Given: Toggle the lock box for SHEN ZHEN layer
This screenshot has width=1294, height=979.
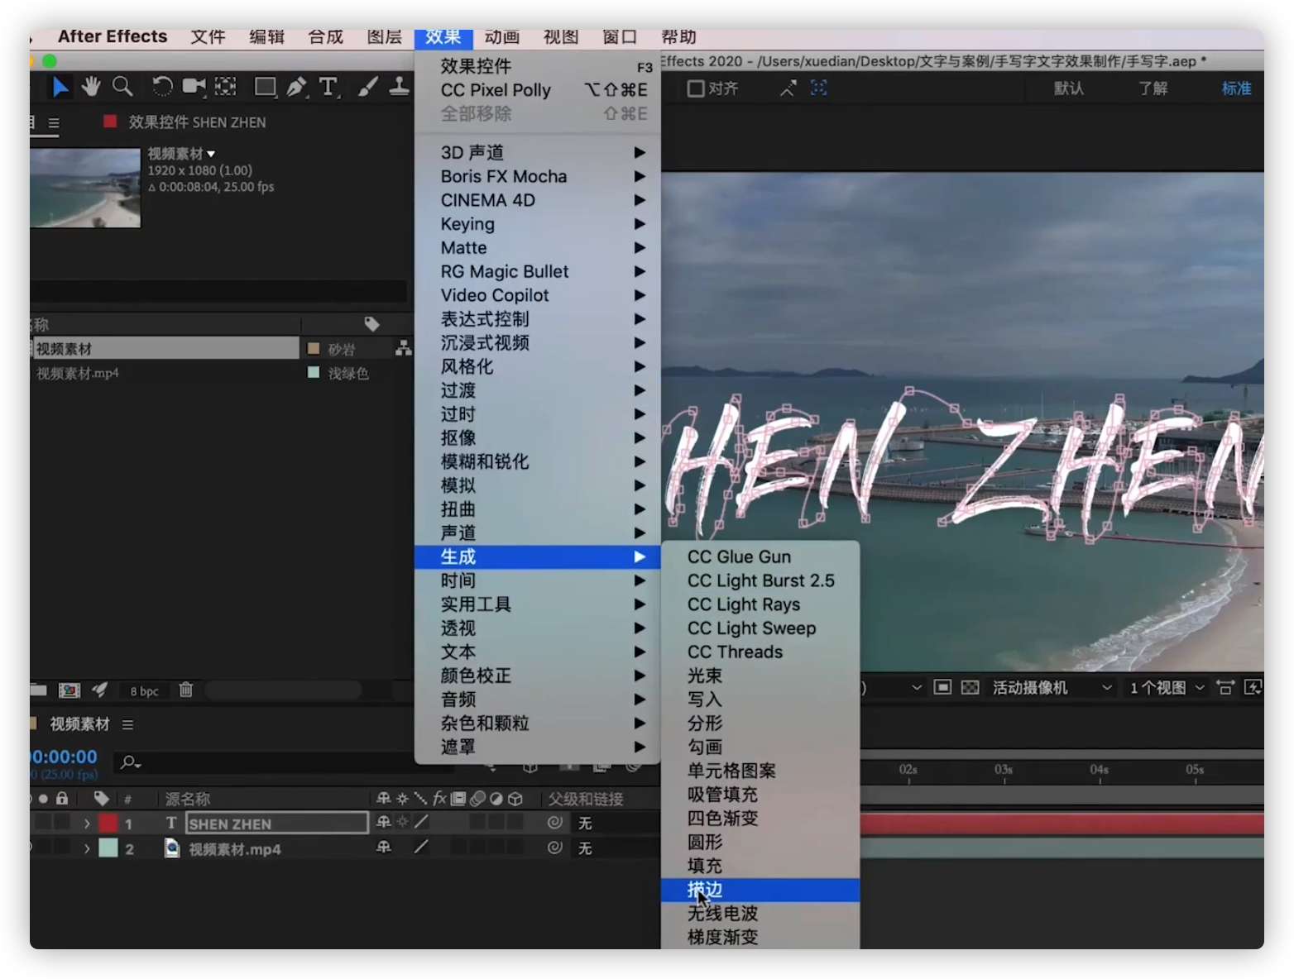Looking at the screenshot, I should (62, 823).
